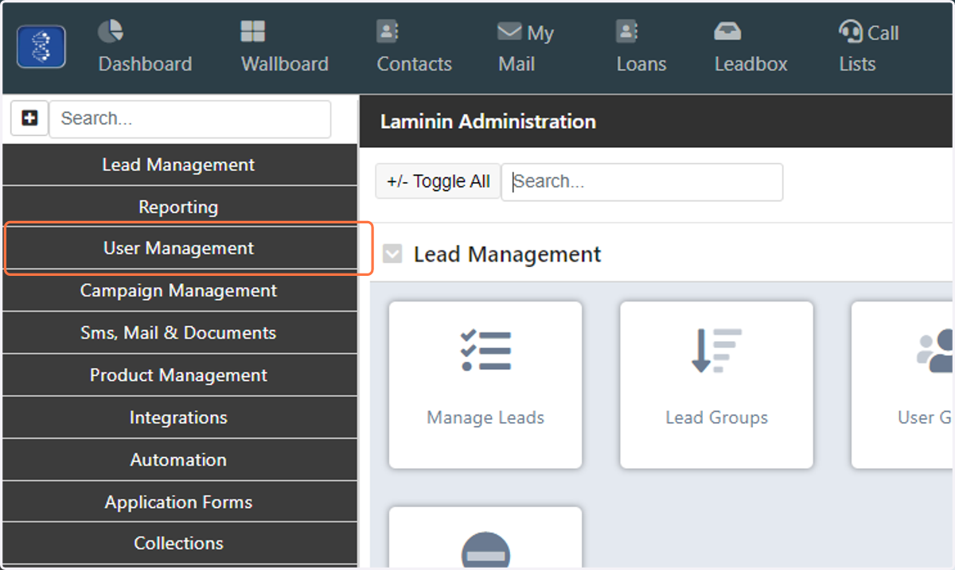Click the Laminin Administration header text
955x570 pixels.
[488, 122]
